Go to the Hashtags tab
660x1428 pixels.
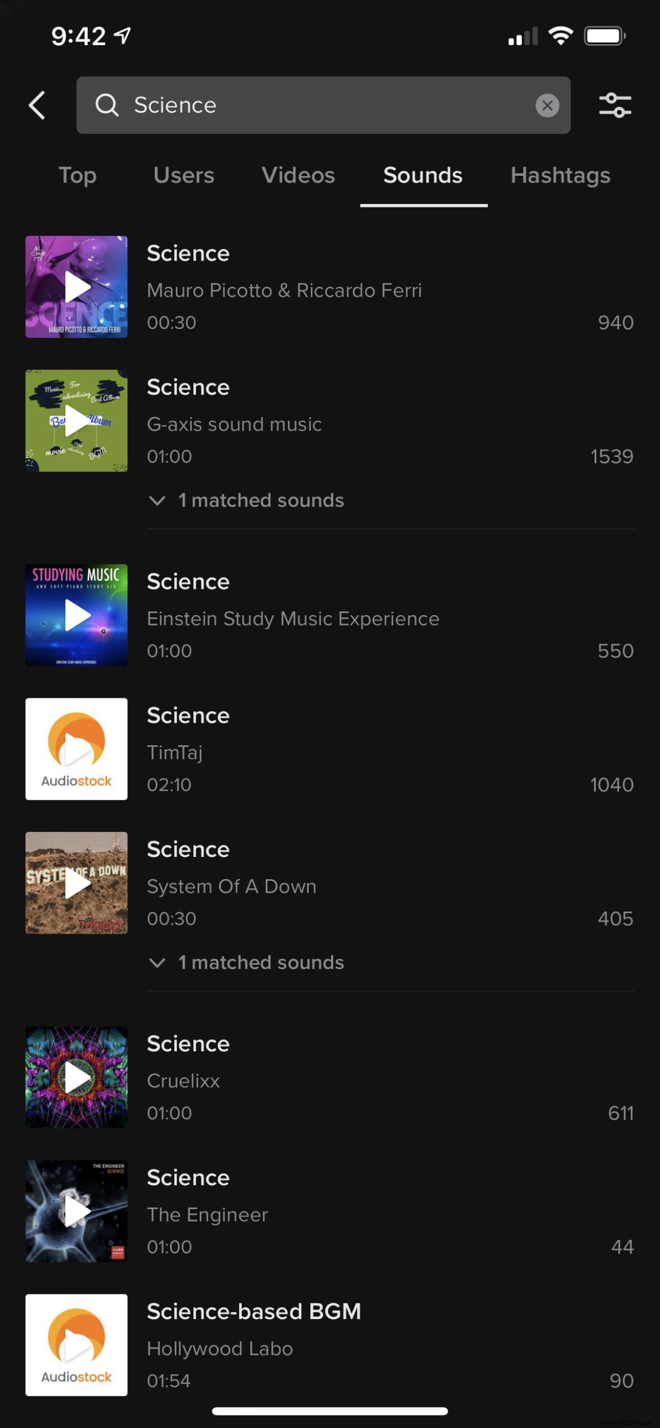tap(560, 175)
